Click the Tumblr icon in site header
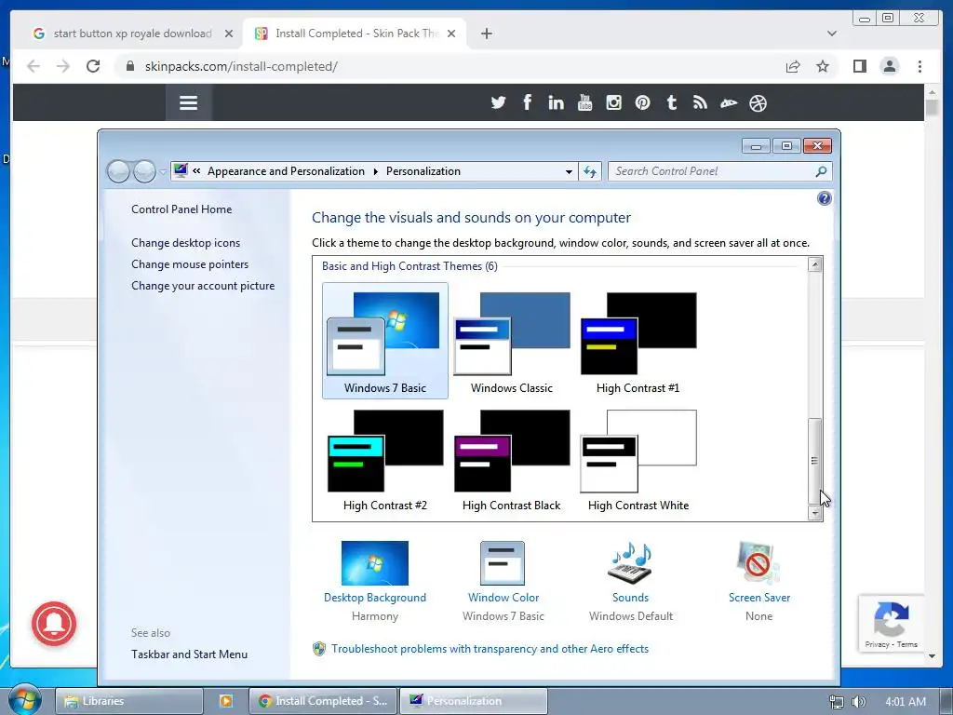The image size is (953, 715). tap(672, 102)
